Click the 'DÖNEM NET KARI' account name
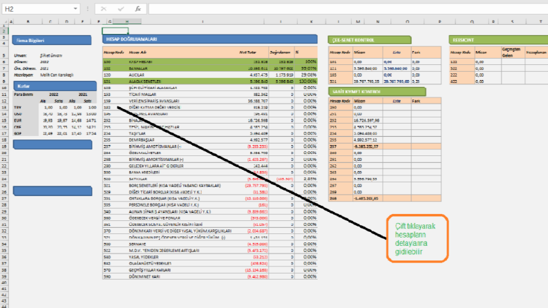Viewport: 548px width, 308px height. coord(144,276)
